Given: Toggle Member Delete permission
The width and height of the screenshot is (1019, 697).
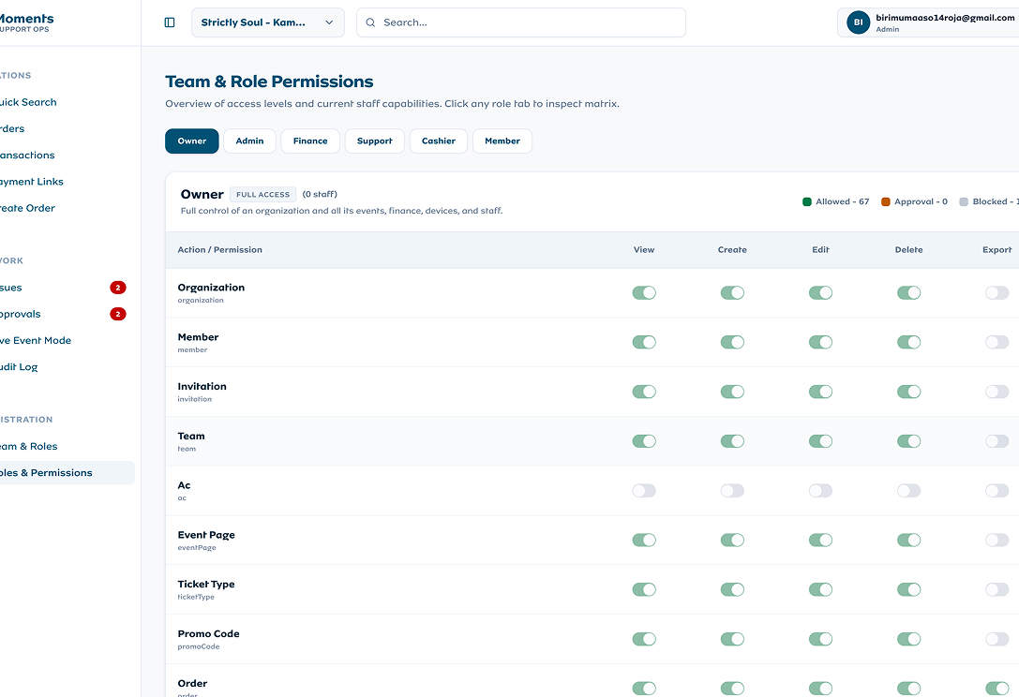Looking at the screenshot, I should pos(909,342).
